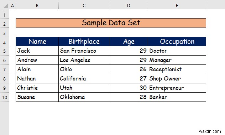Select the 'Los Angeles' cell
225x135 pixels.
[x=84, y=60]
